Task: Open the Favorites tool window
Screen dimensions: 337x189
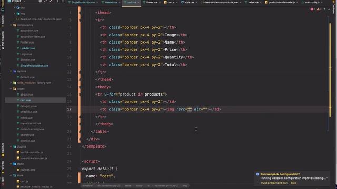Action: [3, 167]
